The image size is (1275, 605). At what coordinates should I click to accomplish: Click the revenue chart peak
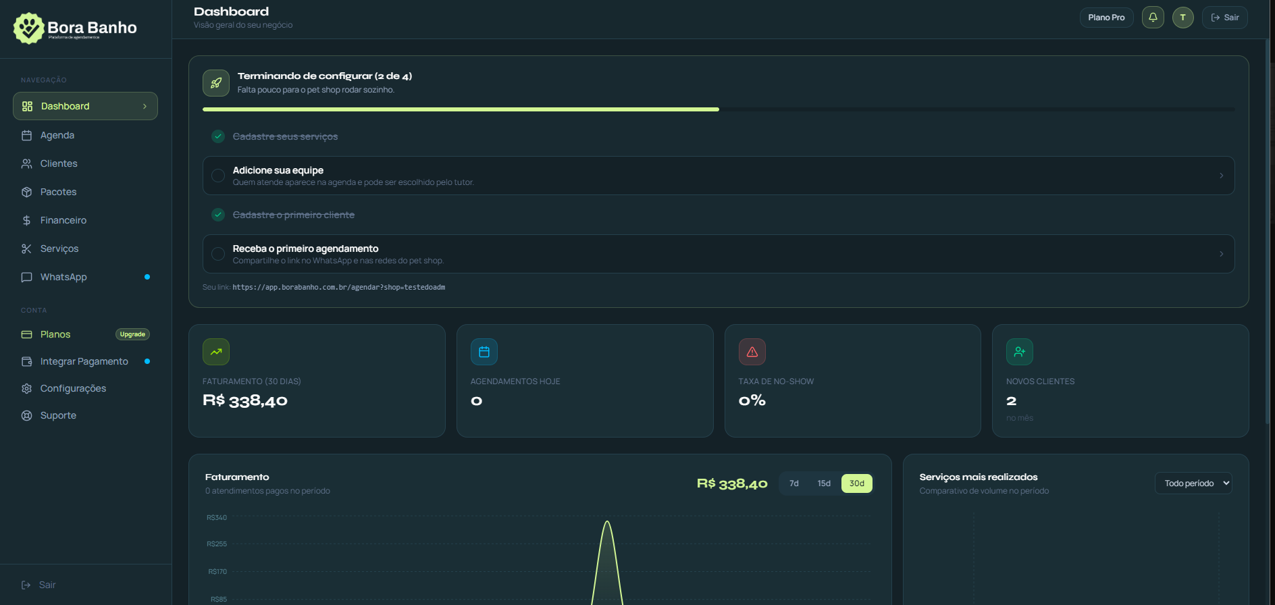(607, 522)
